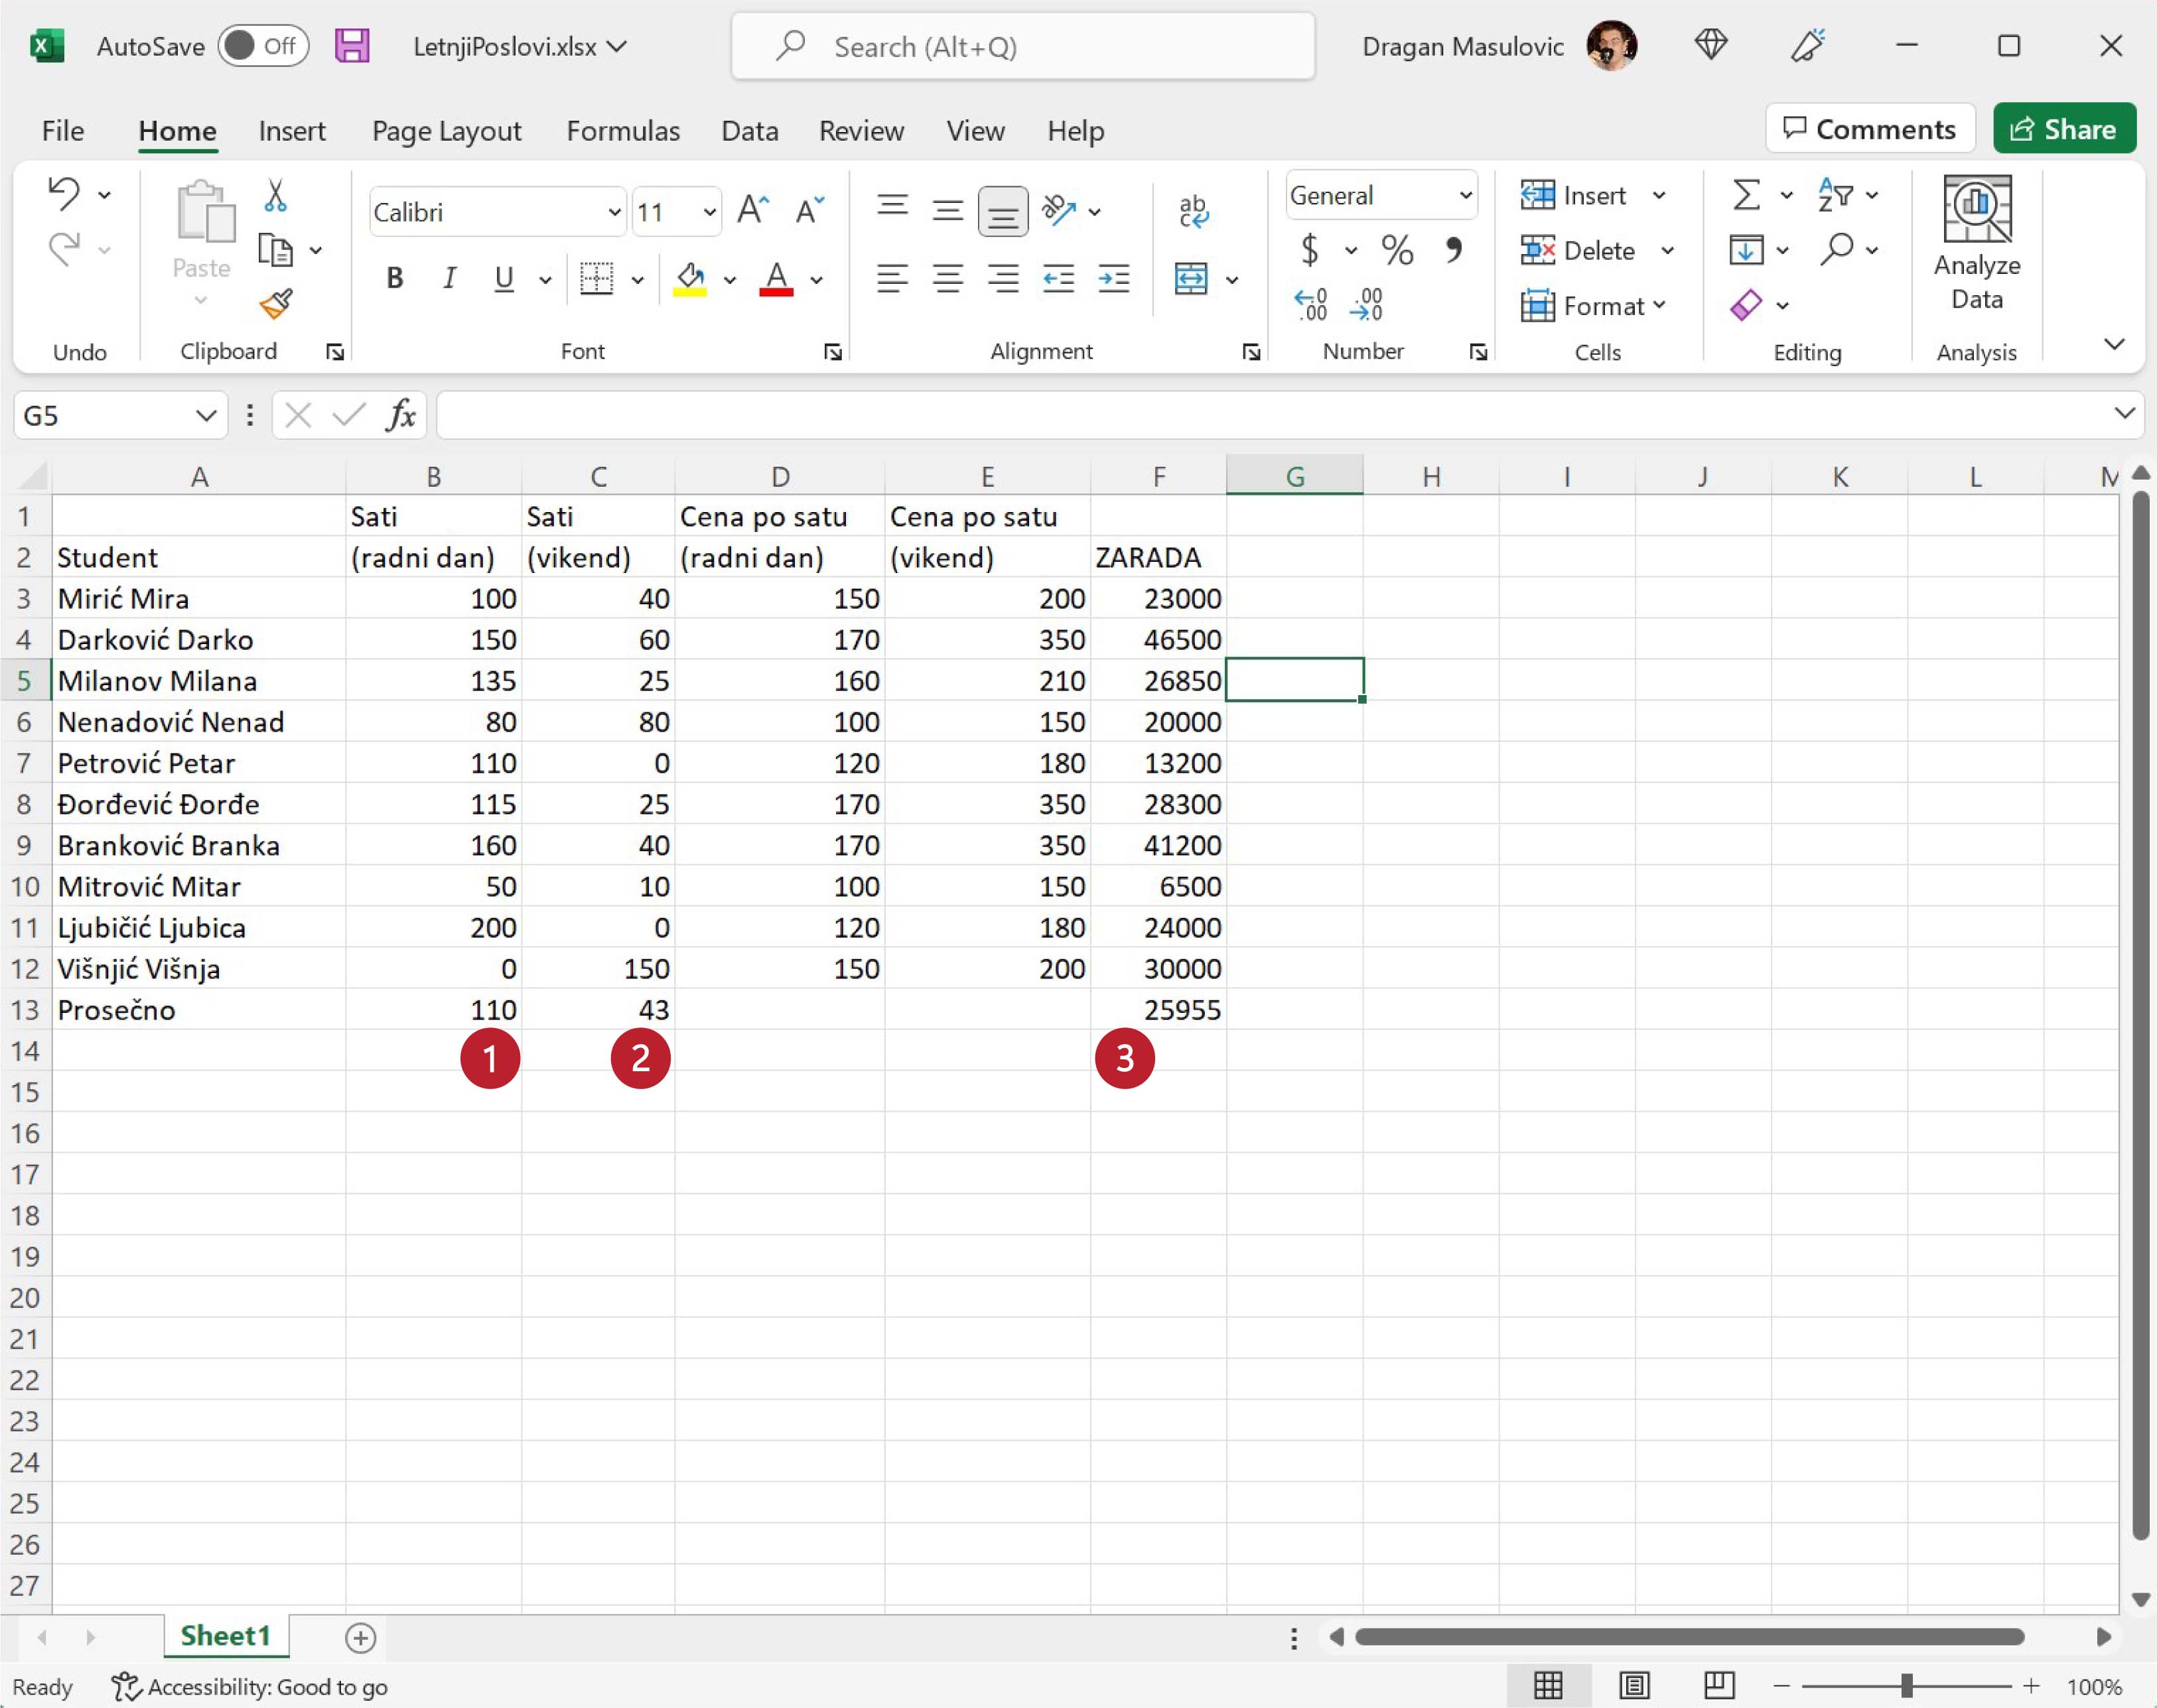Toggle the AutoSave switch
2157x1708 pixels.
pyautogui.click(x=264, y=46)
